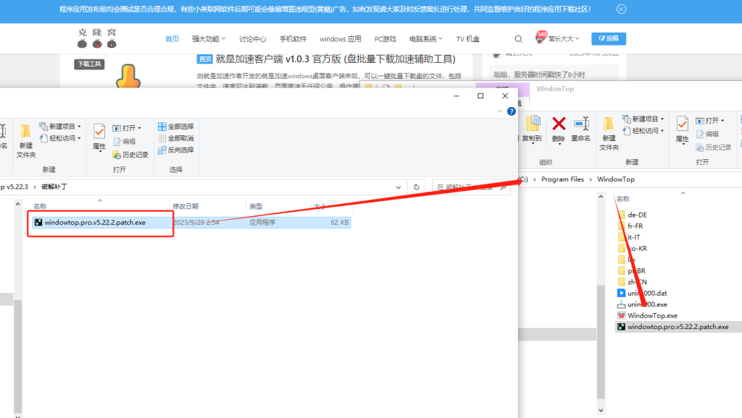
Task: Click Program Files in the breadcrumb
Action: [562, 179]
